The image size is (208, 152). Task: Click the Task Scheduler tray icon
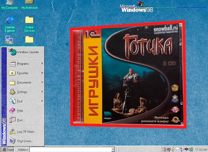(x=164, y=149)
